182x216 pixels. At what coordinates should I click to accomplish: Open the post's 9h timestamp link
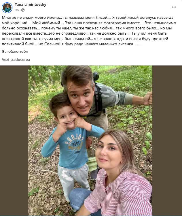pyautogui.click(x=17, y=10)
